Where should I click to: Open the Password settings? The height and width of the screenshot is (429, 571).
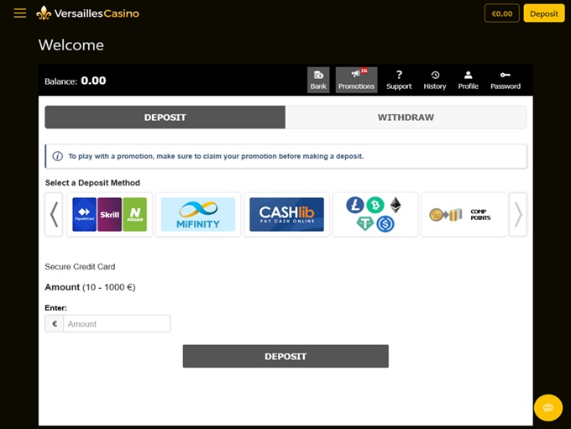tap(505, 80)
